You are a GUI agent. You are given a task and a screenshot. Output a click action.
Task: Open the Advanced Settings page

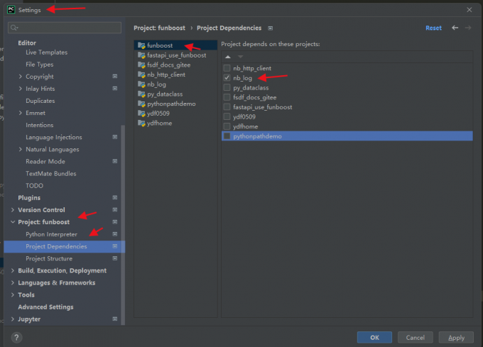(45, 307)
